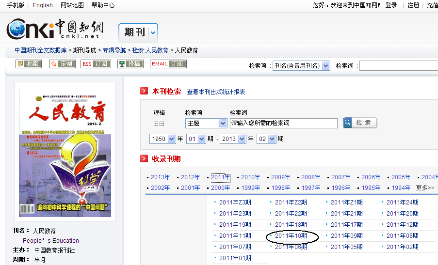Open the end year 2013 dropdown
438x265 pixels.
point(242,139)
